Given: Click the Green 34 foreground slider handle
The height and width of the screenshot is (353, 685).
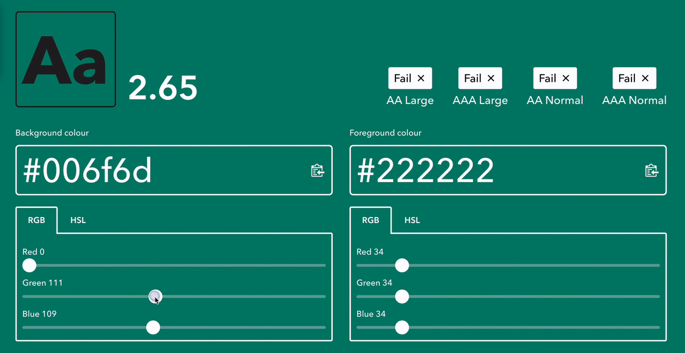Looking at the screenshot, I should click(x=402, y=296).
